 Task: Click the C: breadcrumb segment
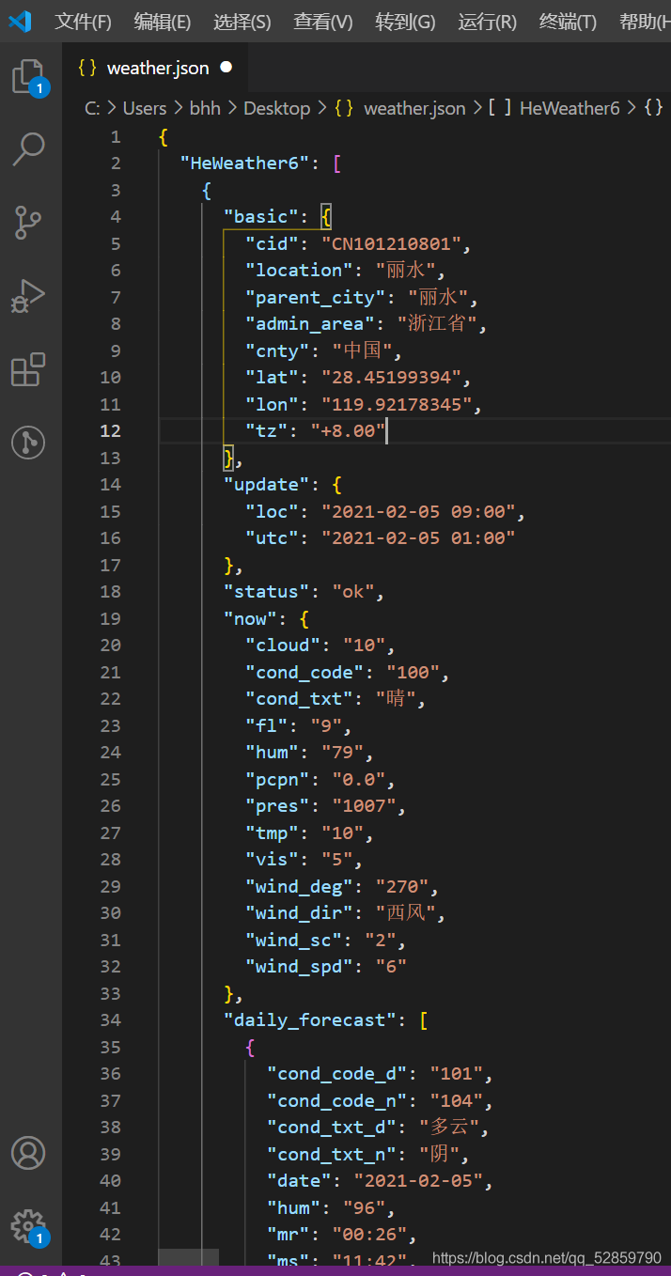pos(92,108)
